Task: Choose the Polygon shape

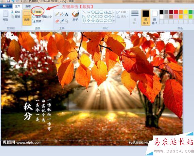Action: point(106,12)
